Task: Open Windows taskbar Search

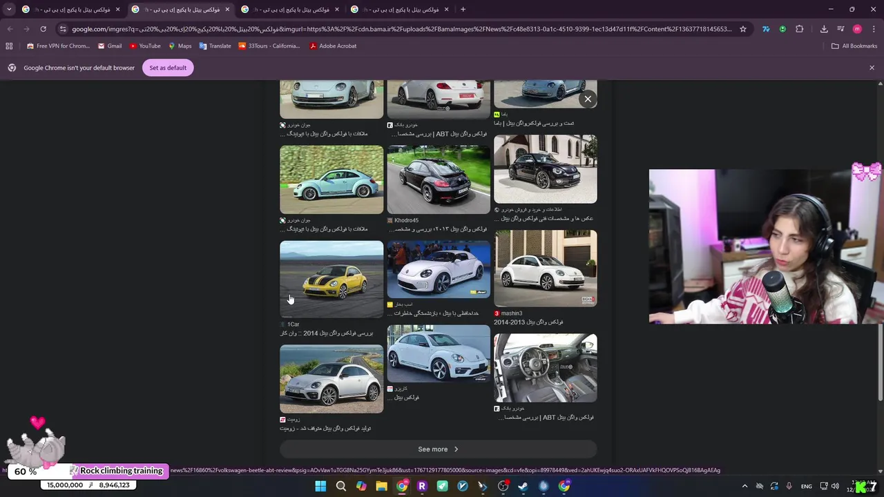Action: click(x=340, y=486)
